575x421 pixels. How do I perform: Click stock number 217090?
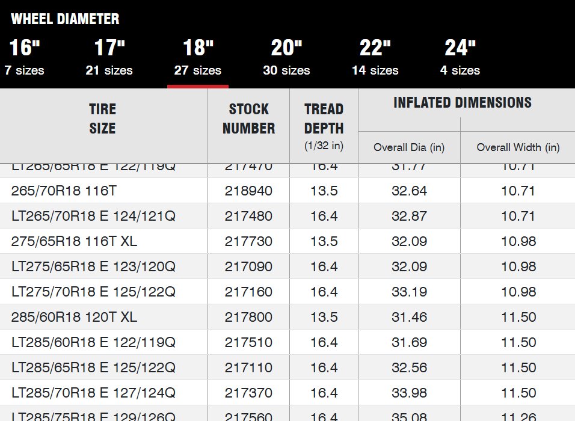coord(248,266)
